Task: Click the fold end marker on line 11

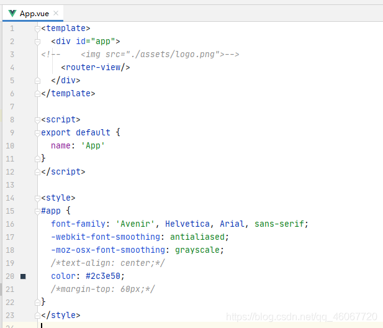Action: click(37, 159)
